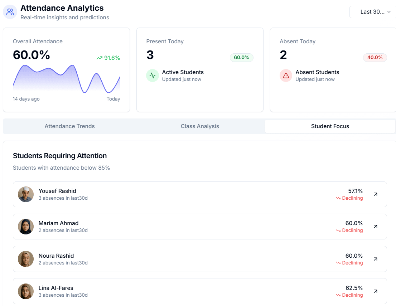Click Yousef Rashid's avatar photo
This screenshot has width=396, height=306.
click(26, 194)
